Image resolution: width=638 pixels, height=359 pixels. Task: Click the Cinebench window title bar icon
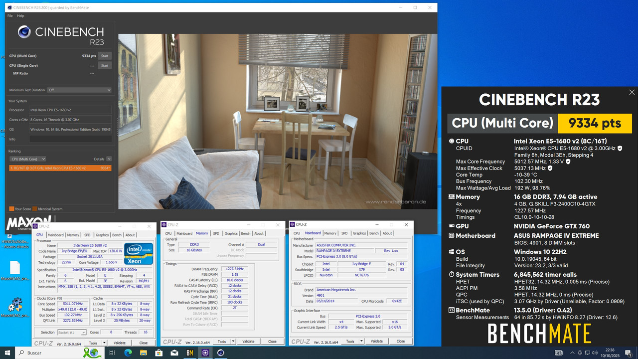10,7
